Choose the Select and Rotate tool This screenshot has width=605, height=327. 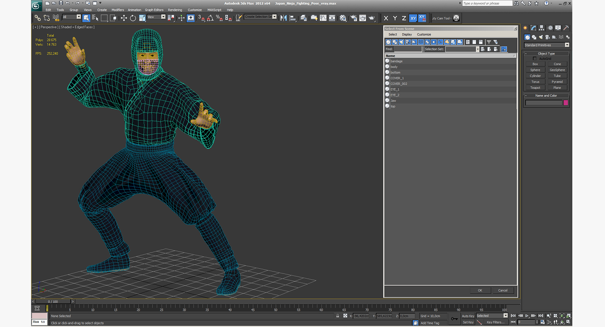point(133,18)
